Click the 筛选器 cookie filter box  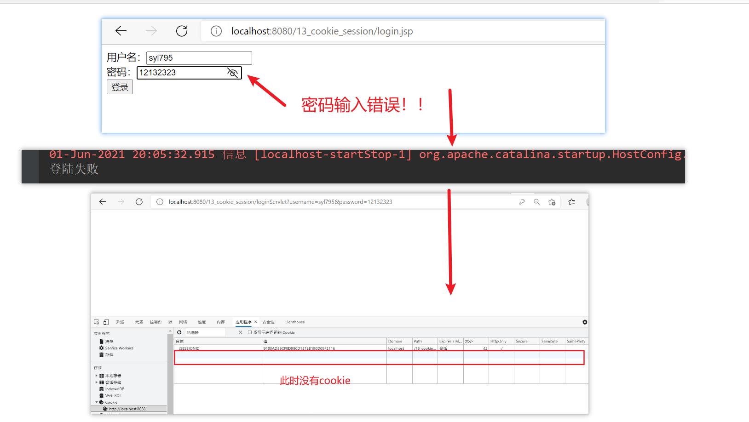[205, 332]
